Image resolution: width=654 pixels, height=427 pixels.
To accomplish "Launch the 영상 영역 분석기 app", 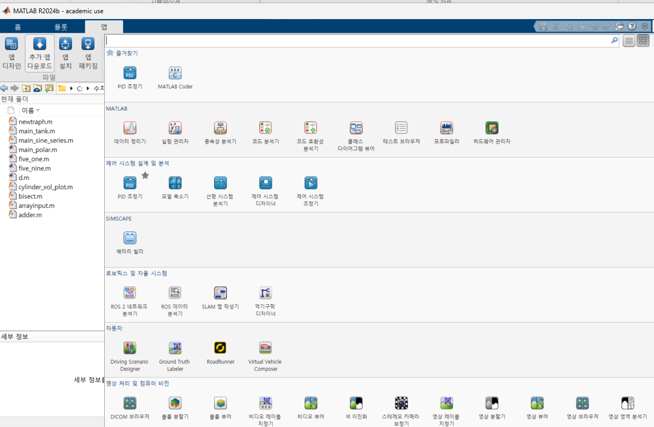I will click(x=628, y=408).
